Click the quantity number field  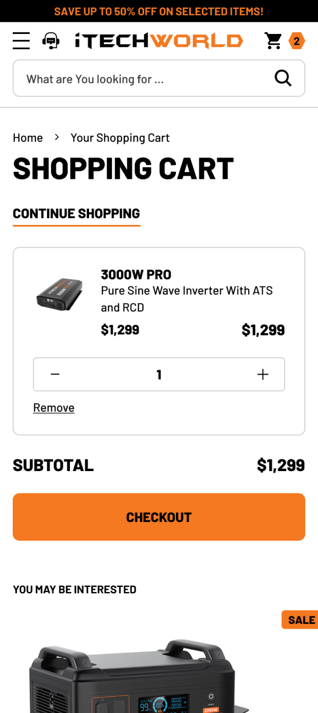(159, 375)
